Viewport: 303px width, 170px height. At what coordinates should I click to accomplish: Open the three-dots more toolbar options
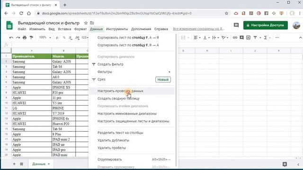(277, 38)
